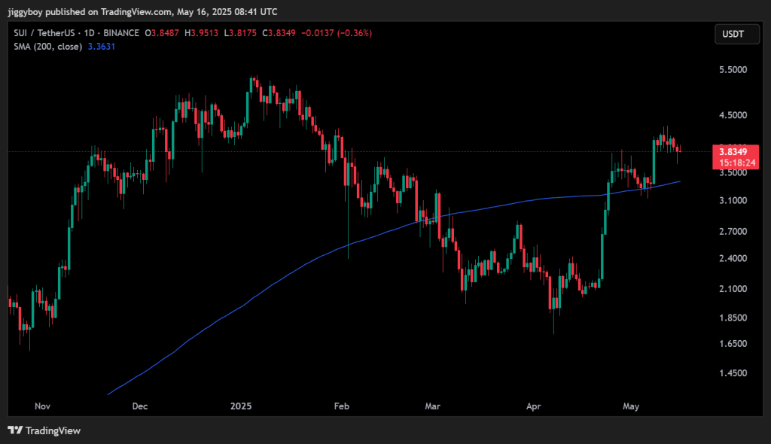Click the Feb time axis label
The image size is (771, 444).
(341, 406)
